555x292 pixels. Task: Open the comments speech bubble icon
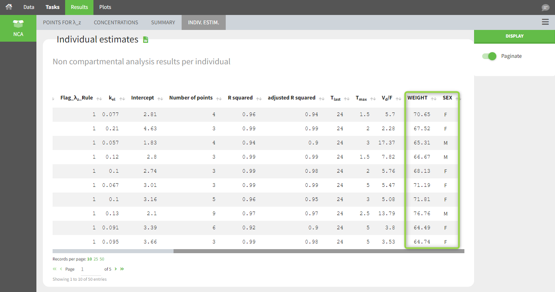545,8
